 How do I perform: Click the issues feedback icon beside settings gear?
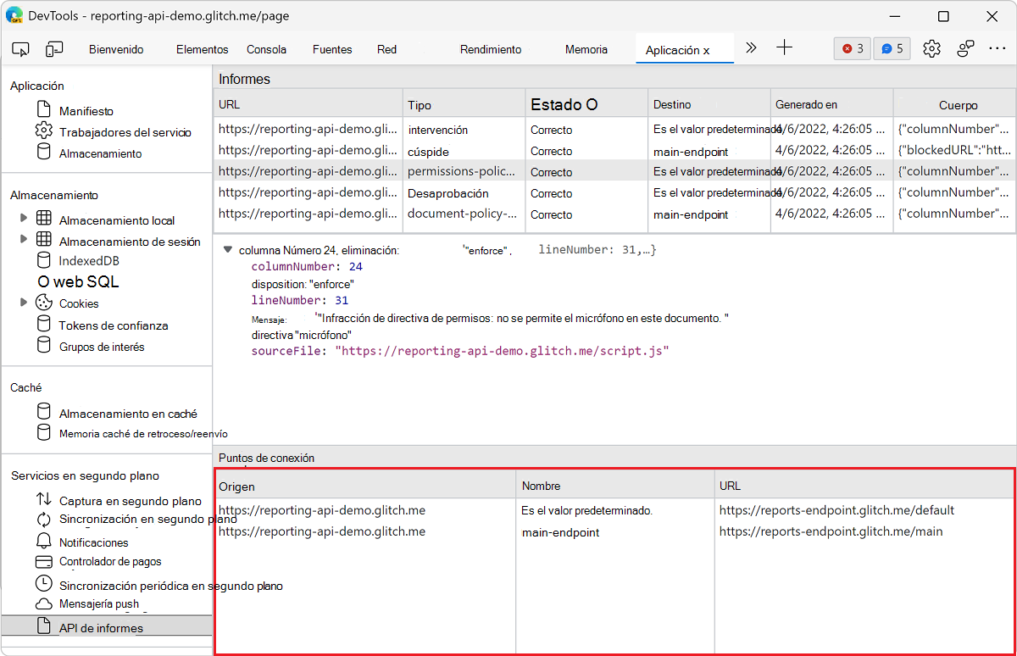coord(965,48)
